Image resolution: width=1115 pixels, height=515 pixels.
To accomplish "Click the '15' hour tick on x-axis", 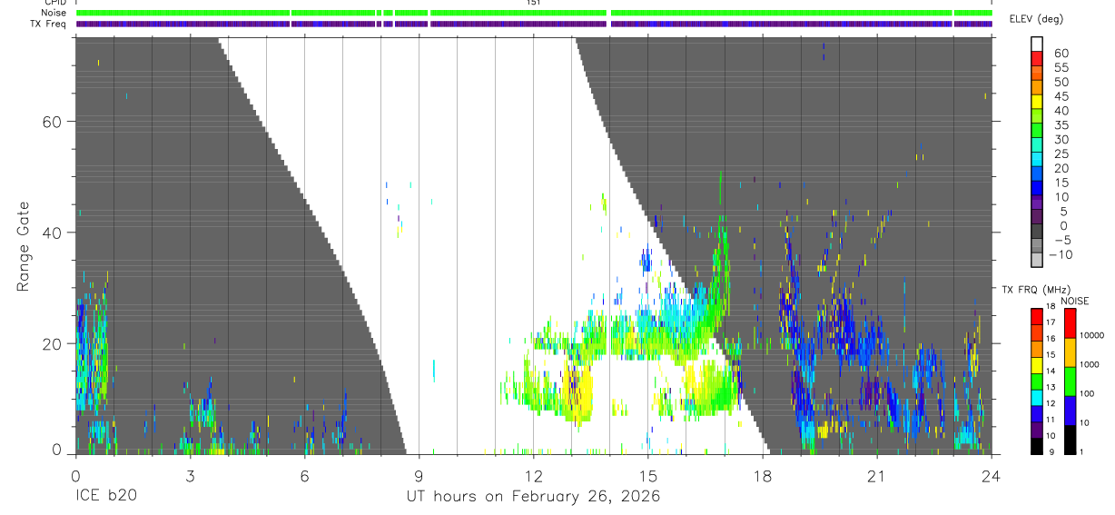I will click(x=648, y=476).
